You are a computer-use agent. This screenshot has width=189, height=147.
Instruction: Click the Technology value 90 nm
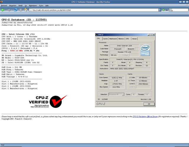click(x=114, y=55)
